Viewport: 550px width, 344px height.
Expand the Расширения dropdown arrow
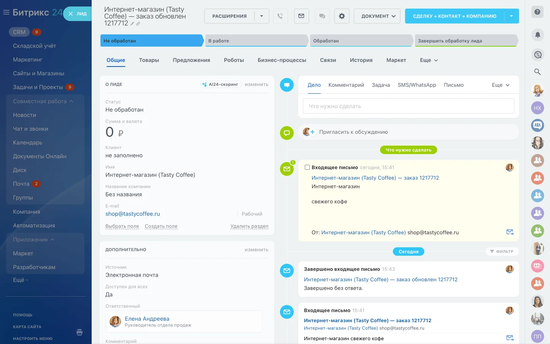click(x=262, y=16)
